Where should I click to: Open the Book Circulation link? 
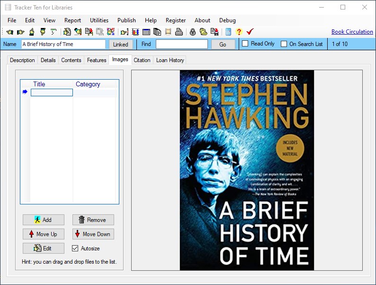[x=352, y=32]
